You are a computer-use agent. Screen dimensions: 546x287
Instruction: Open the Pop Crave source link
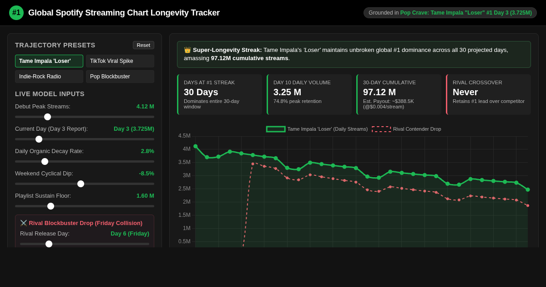coord(466,13)
